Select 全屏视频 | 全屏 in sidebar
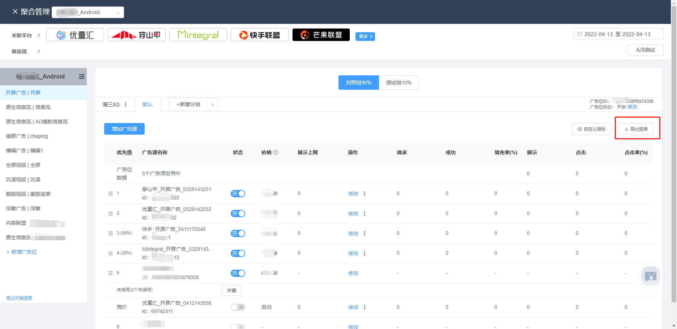The image size is (677, 329). [x=43, y=165]
